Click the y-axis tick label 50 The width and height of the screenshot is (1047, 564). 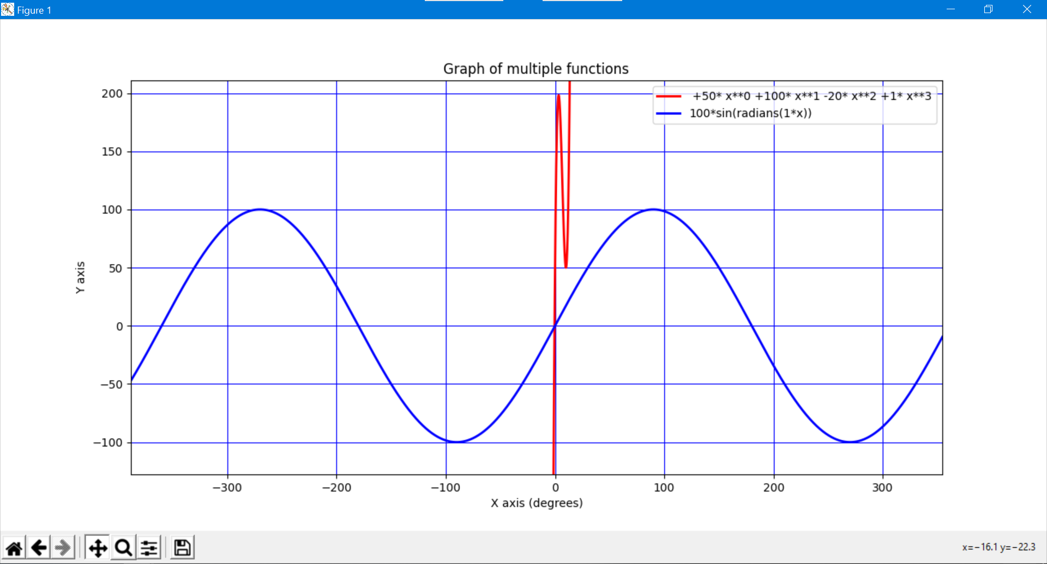[116, 268]
